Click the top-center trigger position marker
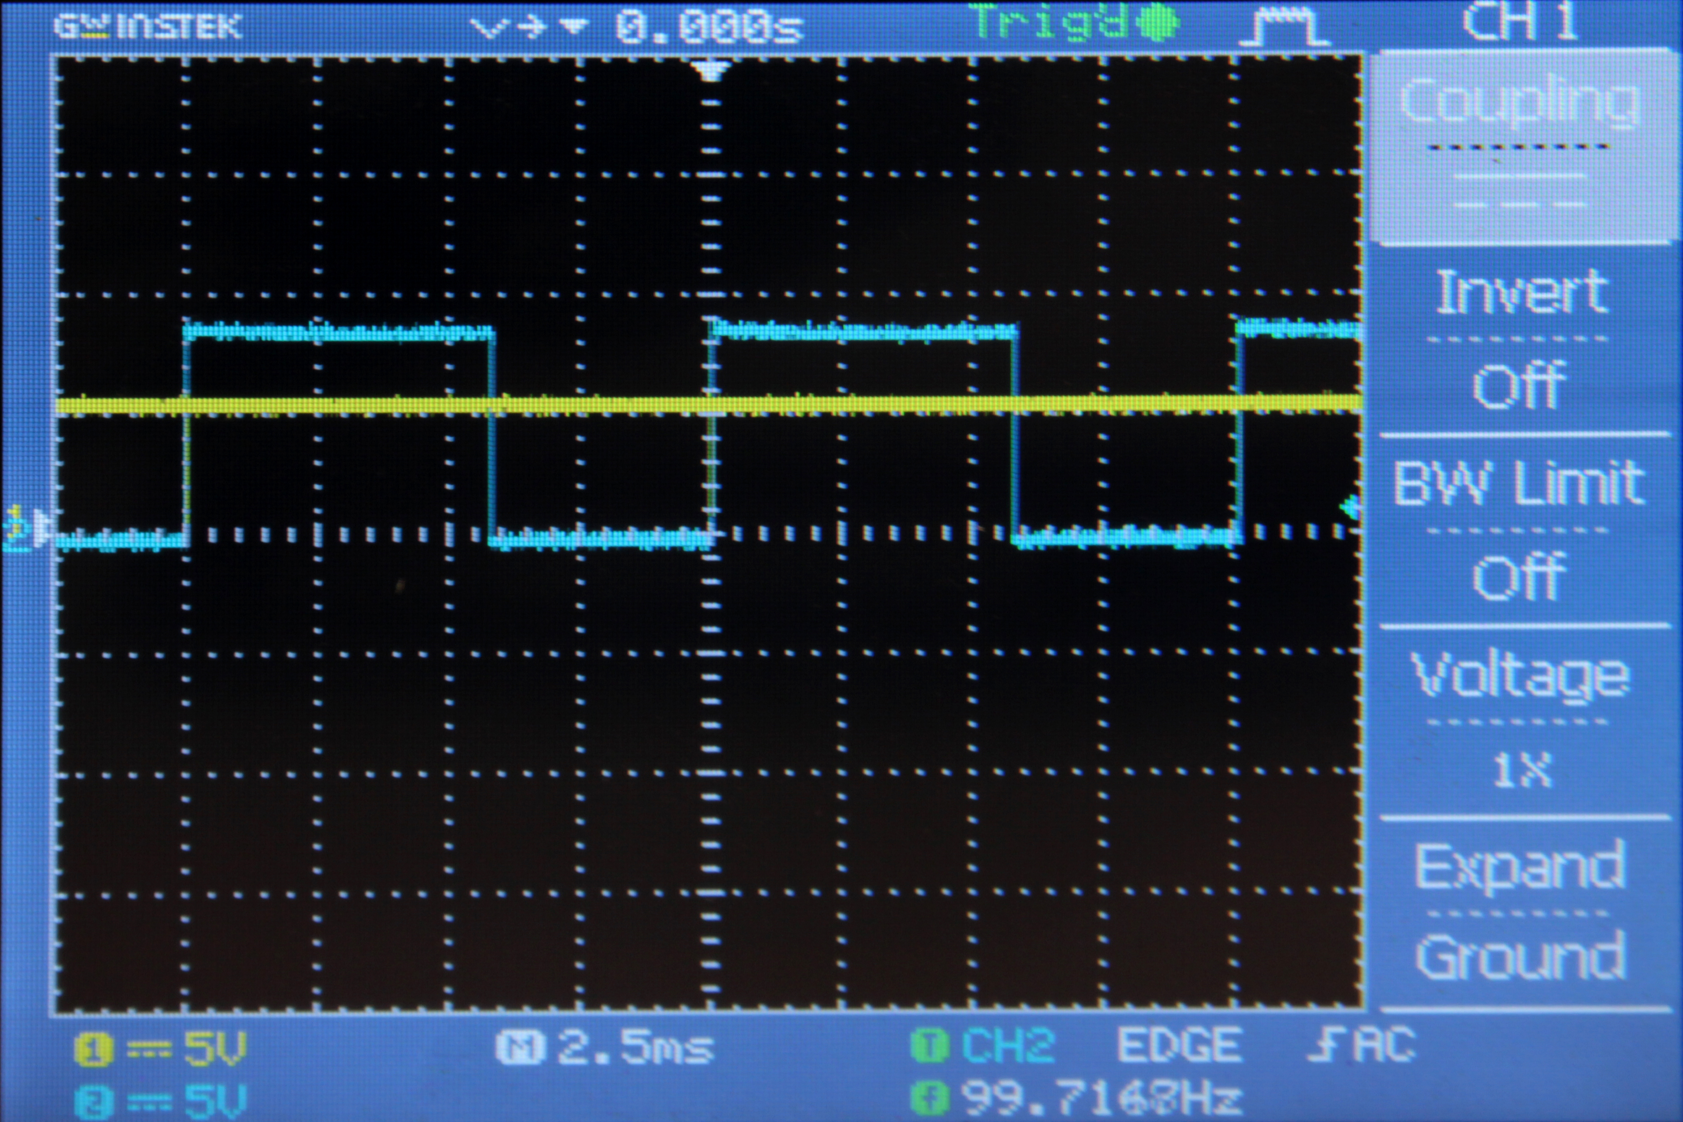1683x1122 pixels. pos(710,70)
